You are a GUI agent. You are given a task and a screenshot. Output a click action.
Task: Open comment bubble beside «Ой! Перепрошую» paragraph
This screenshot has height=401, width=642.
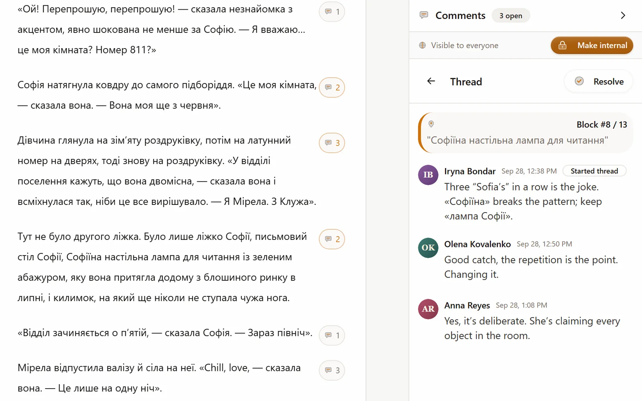pyautogui.click(x=332, y=12)
